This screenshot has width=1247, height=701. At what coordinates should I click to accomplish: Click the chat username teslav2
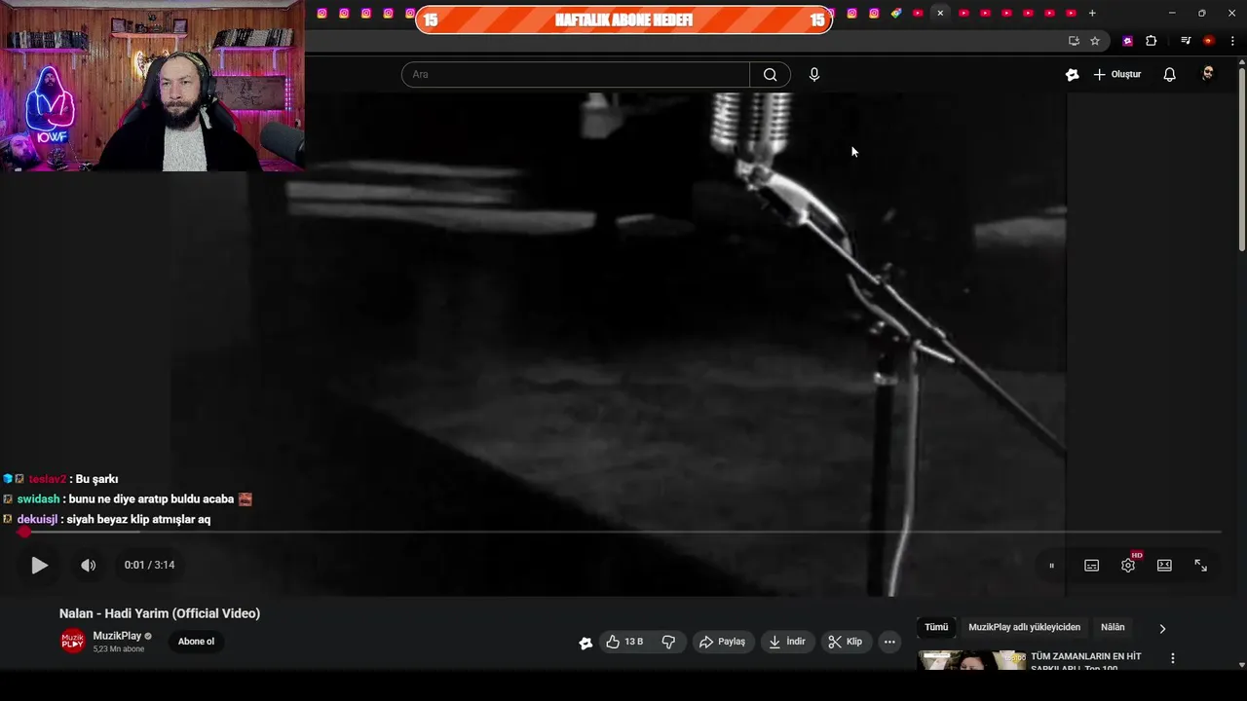pos(47,479)
